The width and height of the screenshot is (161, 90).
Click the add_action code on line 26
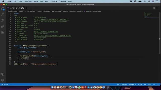36,64
